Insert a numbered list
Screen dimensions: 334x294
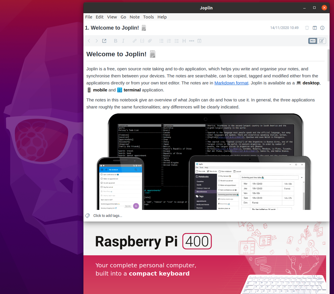(169, 41)
